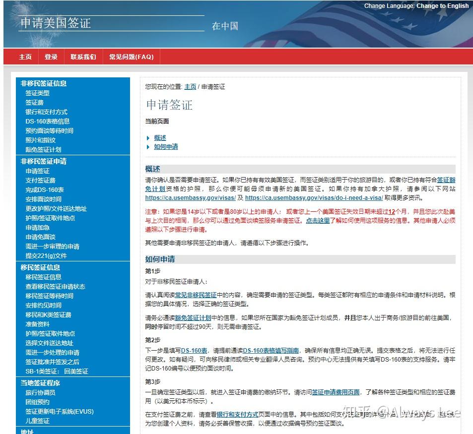Click the 第3步 step heading
This screenshot has width=473, height=434.
coord(153,381)
